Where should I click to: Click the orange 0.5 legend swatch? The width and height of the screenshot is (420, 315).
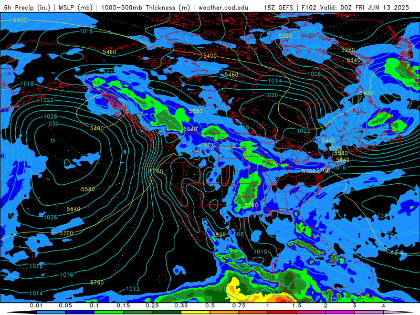tap(225, 312)
